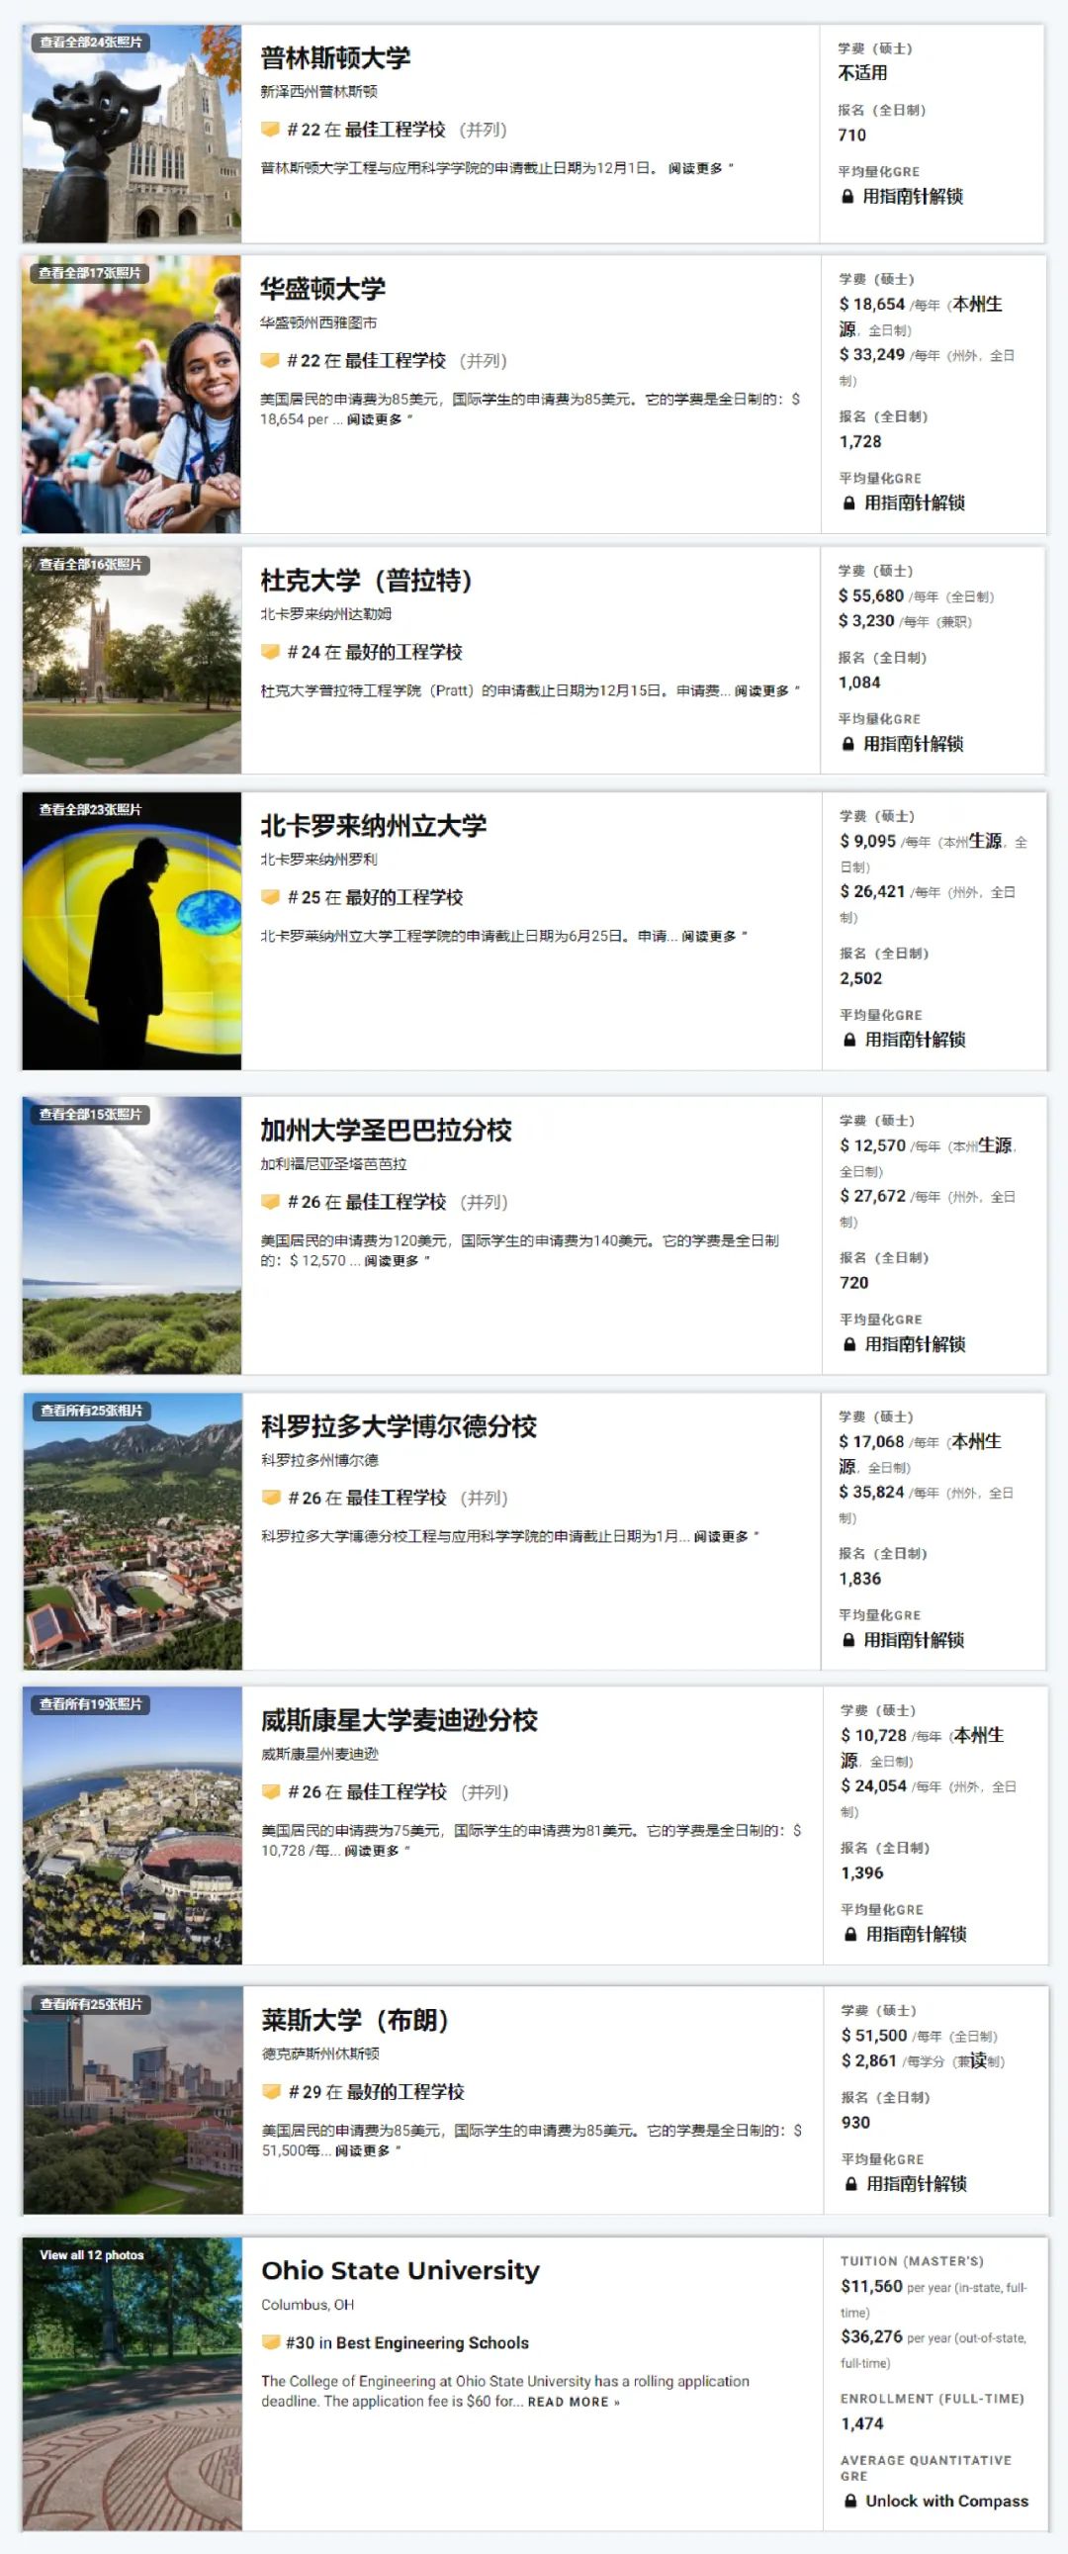
Task: Click 阅读更多 in the 普林斯顿大学 description
Action: 700,168
